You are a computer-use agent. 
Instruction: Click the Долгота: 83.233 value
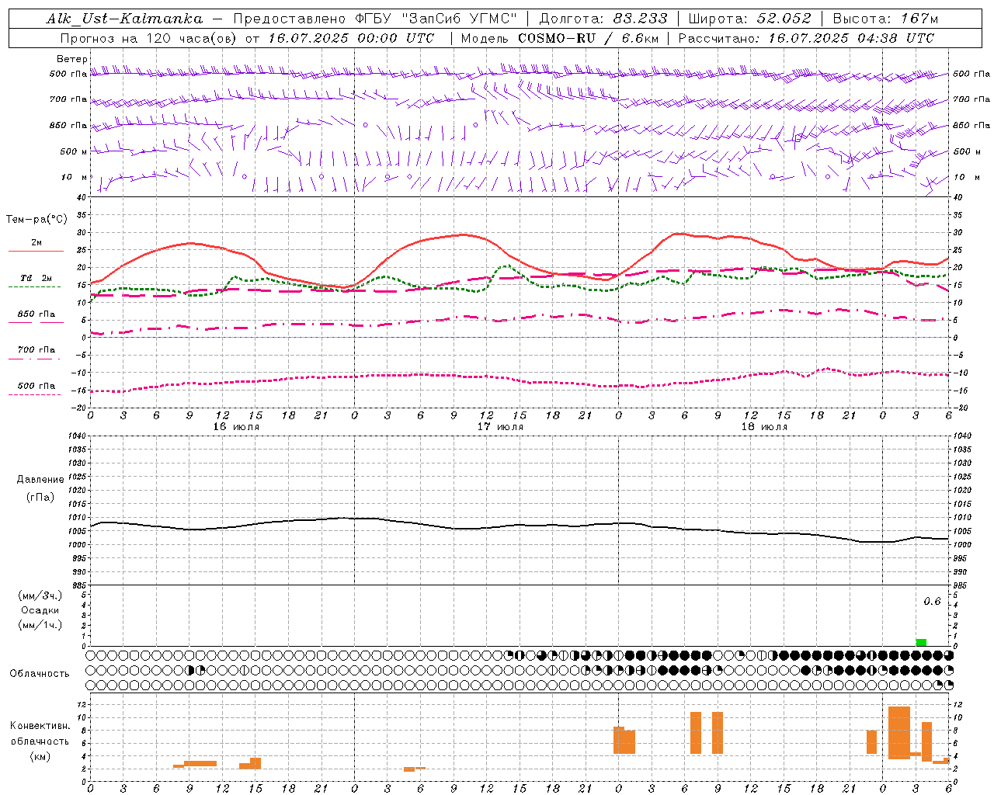(603, 19)
